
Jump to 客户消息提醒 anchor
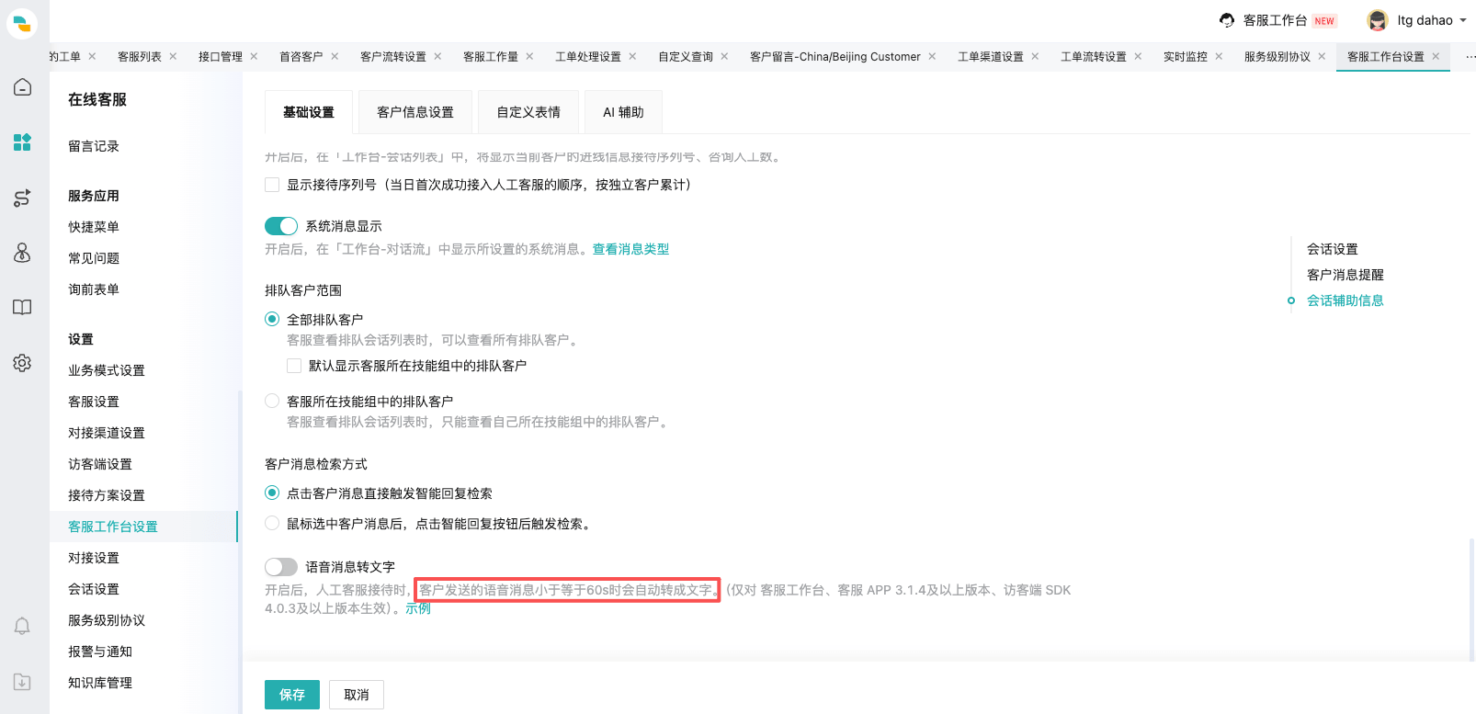coord(1345,275)
